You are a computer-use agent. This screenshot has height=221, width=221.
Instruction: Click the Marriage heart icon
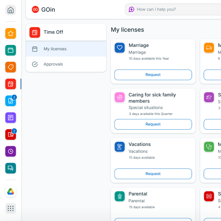click(120, 48)
